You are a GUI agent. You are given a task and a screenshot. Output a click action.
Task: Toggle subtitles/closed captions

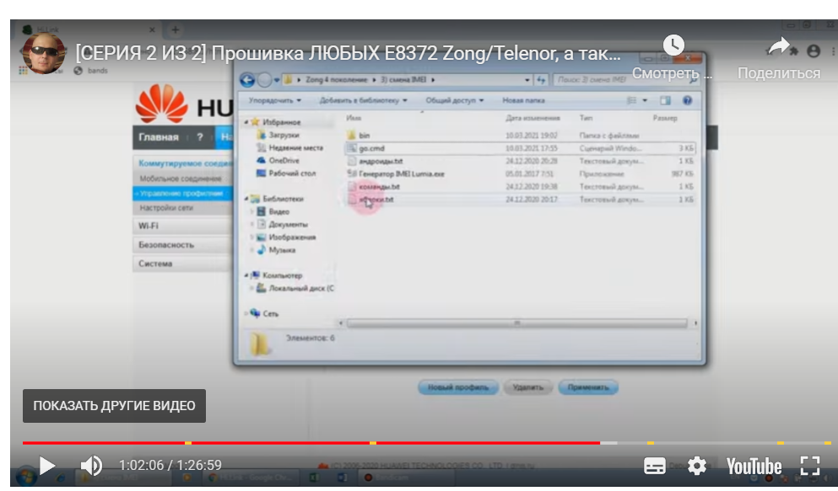(655, 466)
